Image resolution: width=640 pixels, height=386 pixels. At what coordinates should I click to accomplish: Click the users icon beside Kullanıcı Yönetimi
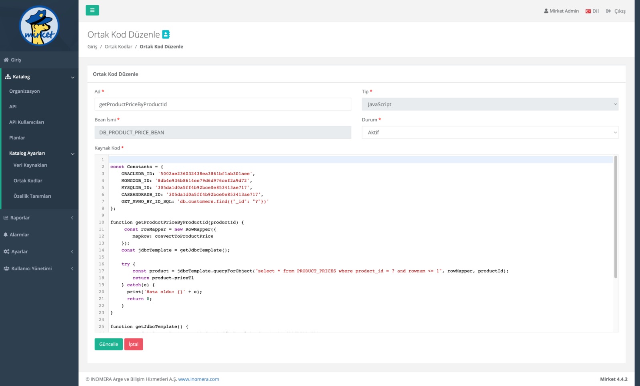tap(6, 269)
